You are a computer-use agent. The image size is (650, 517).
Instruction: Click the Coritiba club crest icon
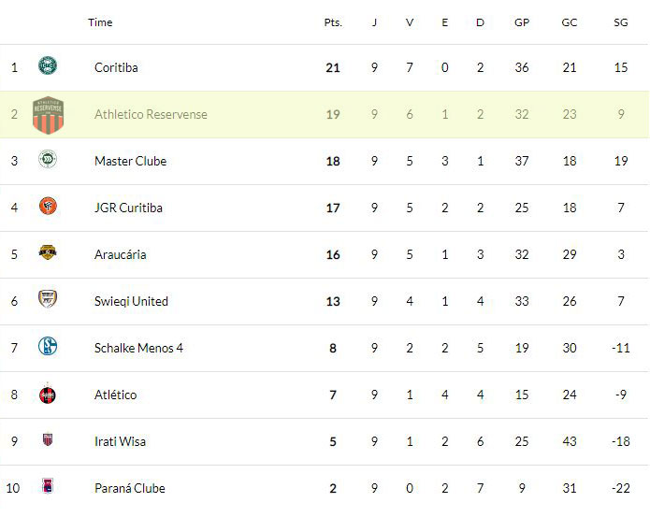[x=48, y=65]
